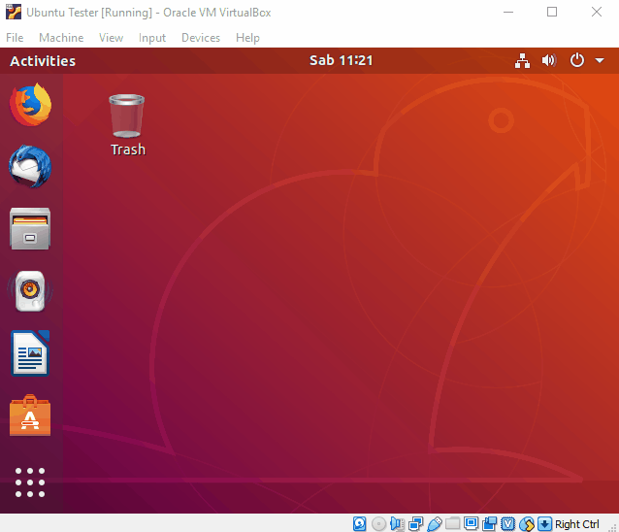Click the Right Ctrl host key label
The height and width of the screenshot is (532, 619).
coord(576,524)
